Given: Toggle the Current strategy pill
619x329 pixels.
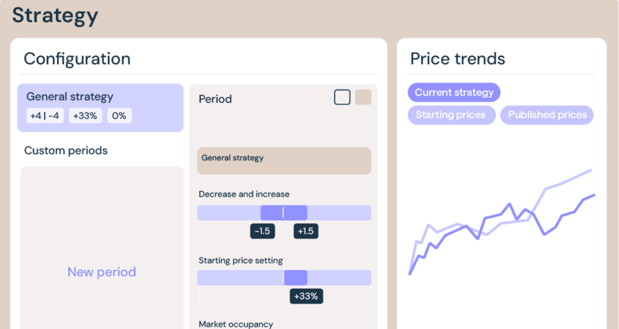Looking at the screenshot, I should click(454, 93).
